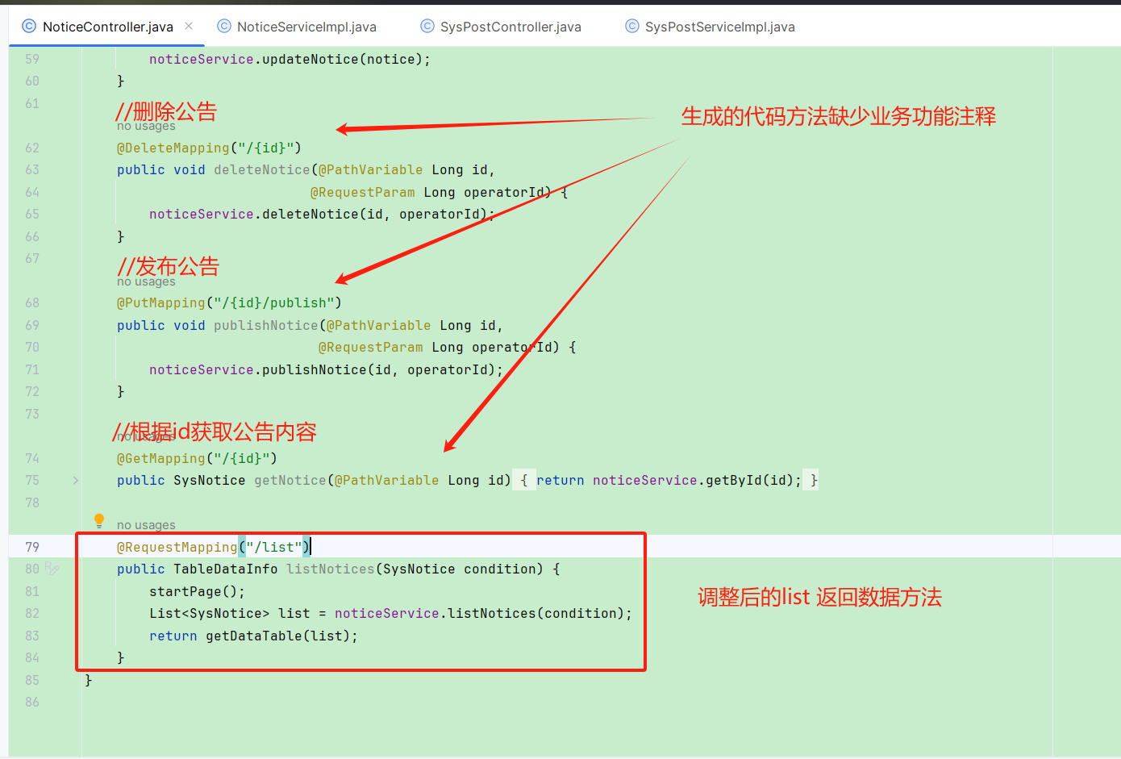
Task: Click startPage() call at line 81
Action: pos(197,591)
